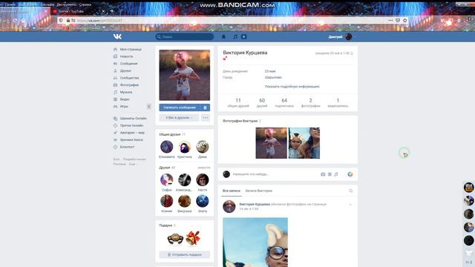Click the Сообщества sidebar icon
This screenshot has width=475, height=267.
click(115, 78)
